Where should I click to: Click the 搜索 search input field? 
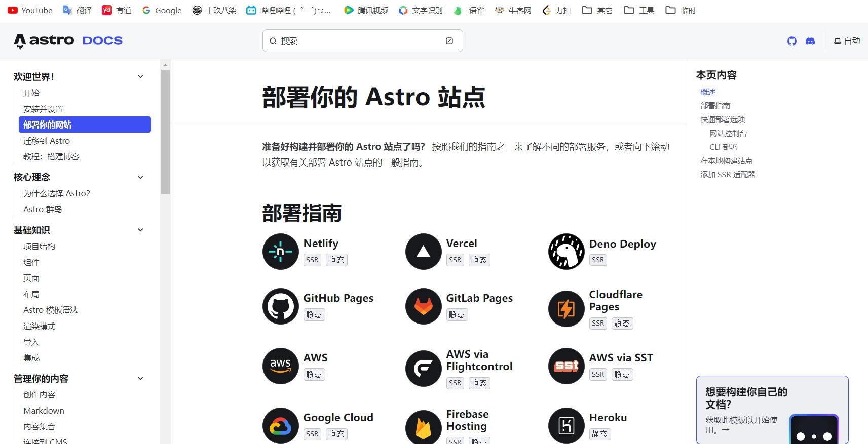362,41
